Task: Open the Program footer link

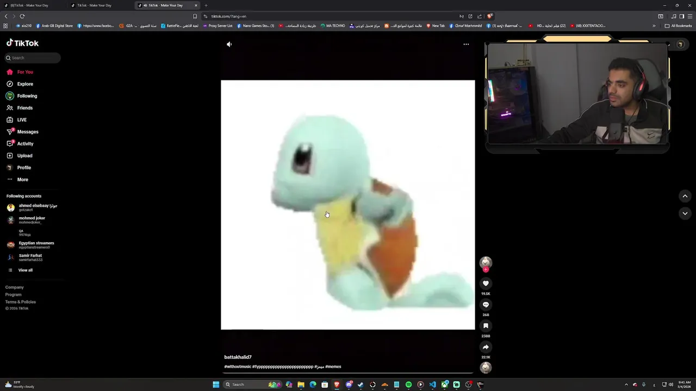Action: pos(14,295)
